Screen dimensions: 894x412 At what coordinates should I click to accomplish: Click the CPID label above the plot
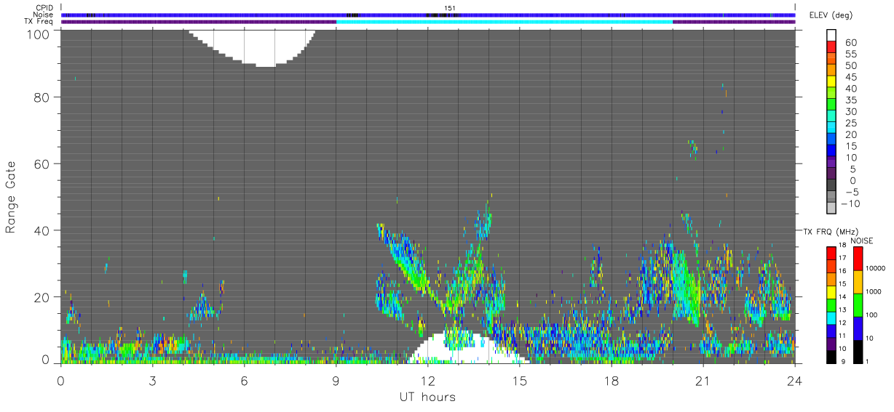coord(44,8)
